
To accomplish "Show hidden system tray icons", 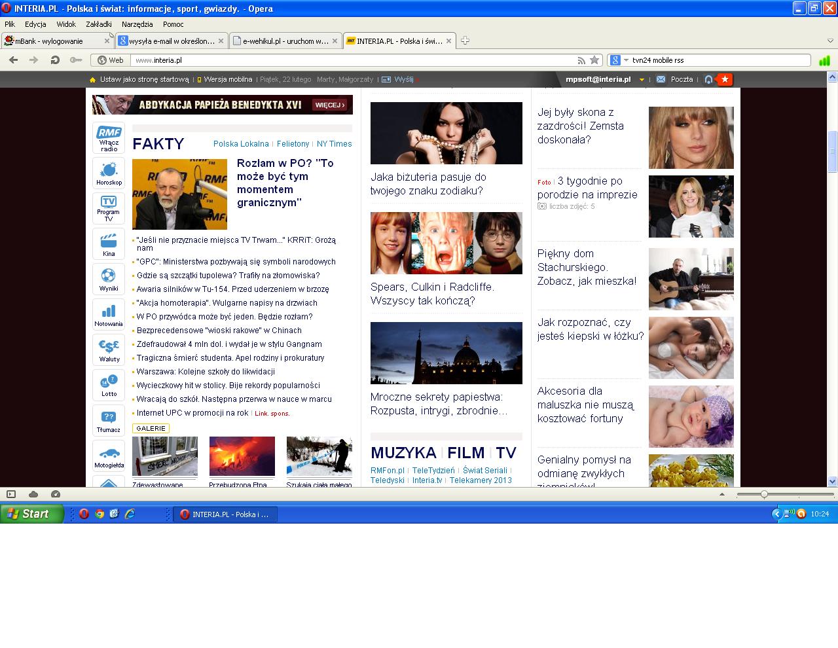I will (x=777, y=514).
